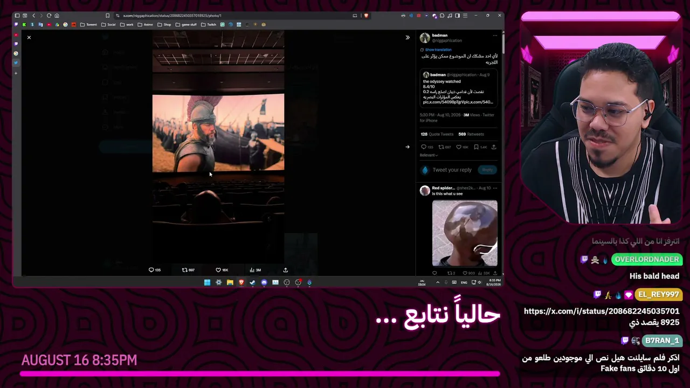Open the Anime bookmarks folder
The width and height of the screenshot is (690, 388).
click(145, 24)
